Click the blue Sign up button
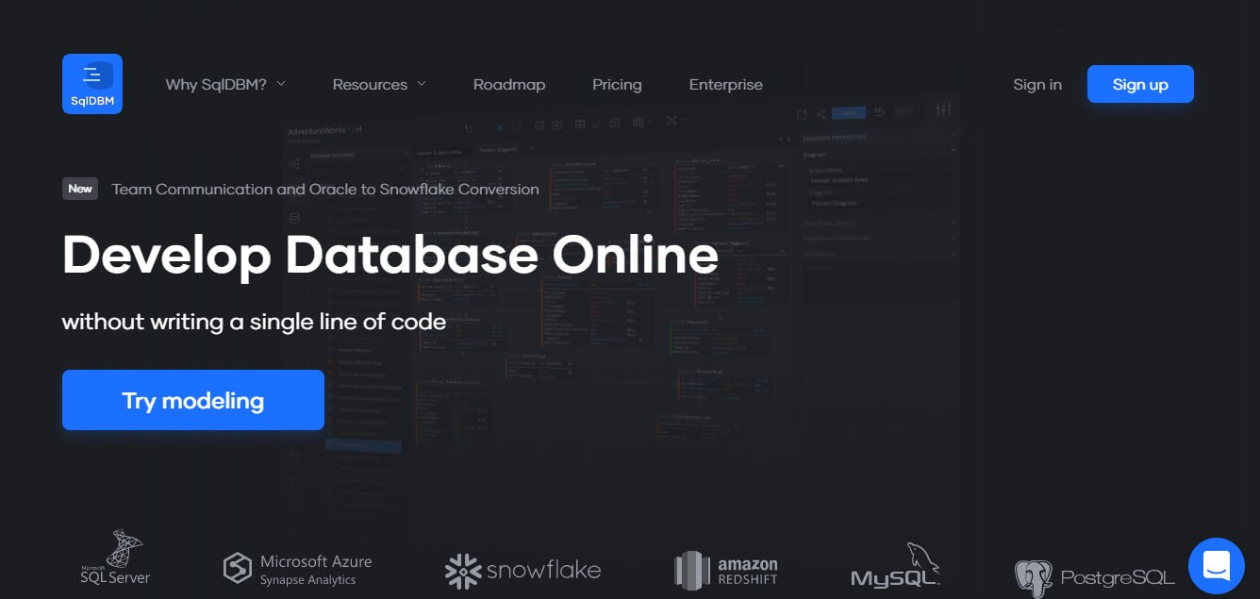The height and width of the screenshot is (599, 1260). (x=1140, y=84)
